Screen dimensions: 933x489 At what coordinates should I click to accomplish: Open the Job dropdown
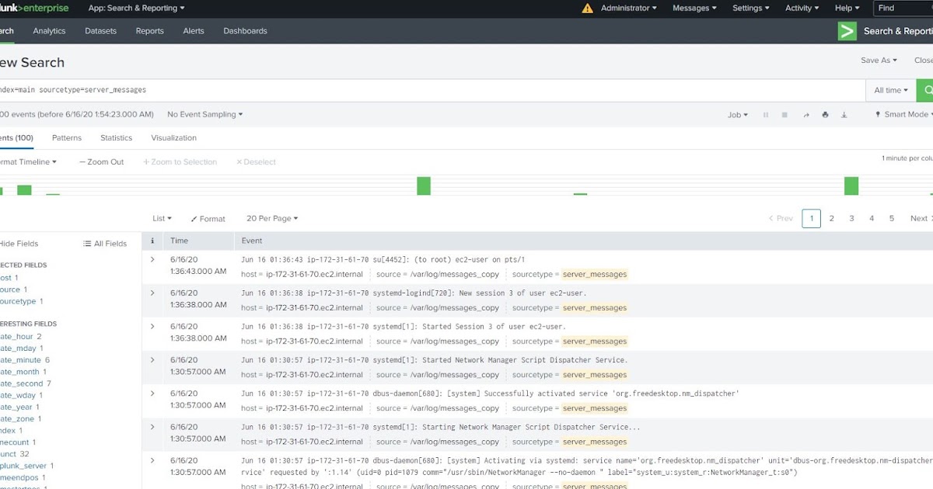[736, 114]
